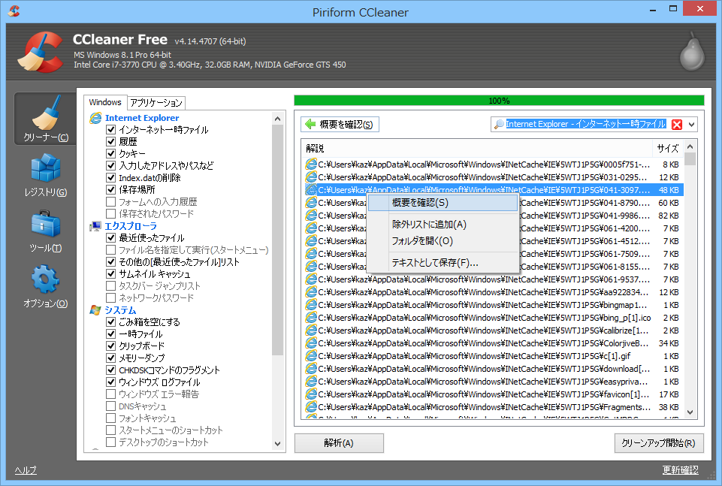Uncheck ごみ箱を空にする checkbox
The image size is (722, 486).
pyautogui.click(x=110, y=321)
